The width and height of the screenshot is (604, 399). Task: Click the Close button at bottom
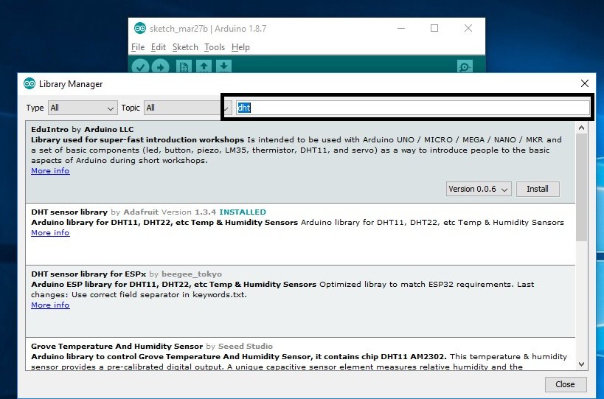click(x=566, y=384)
